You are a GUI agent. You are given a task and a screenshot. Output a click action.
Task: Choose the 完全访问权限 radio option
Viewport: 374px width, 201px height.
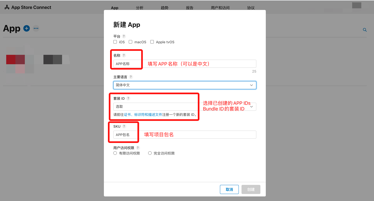point(150,153)
